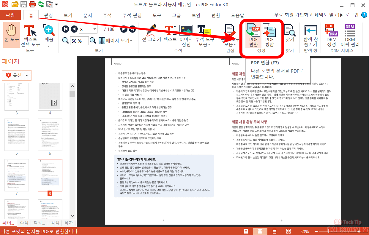Switch to the Advanced (고급) ribbon tab
This screenshot has width=369, height=235.
(x=176, y=15)
